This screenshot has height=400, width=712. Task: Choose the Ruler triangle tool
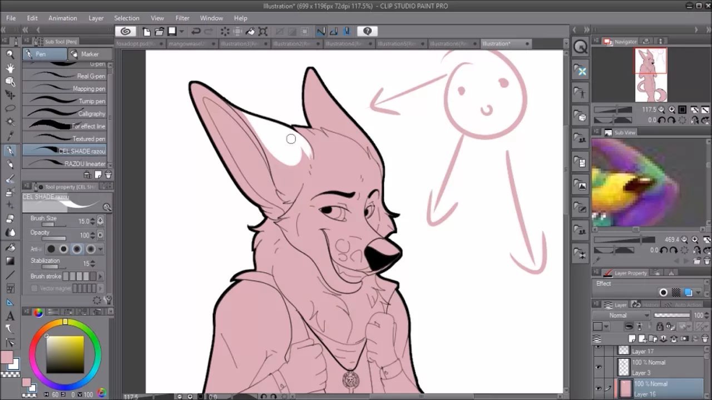point(10,302)
